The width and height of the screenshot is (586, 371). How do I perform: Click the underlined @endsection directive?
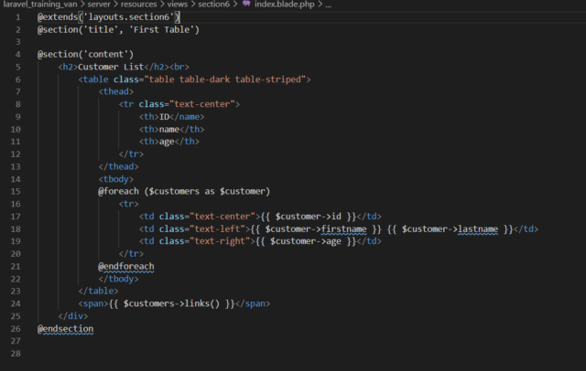65,329
